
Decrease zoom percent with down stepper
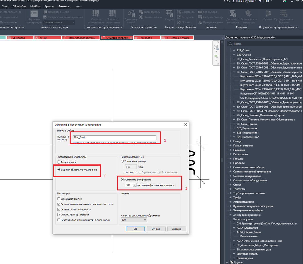(x=135, y=186)
